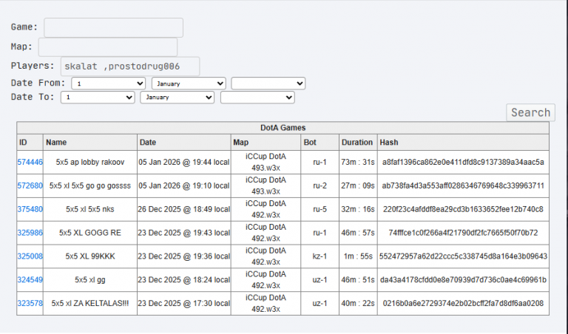
Task: Select game name '5x5 xl 5x5 go go gossss'
Action: click(x=90, y=185)
